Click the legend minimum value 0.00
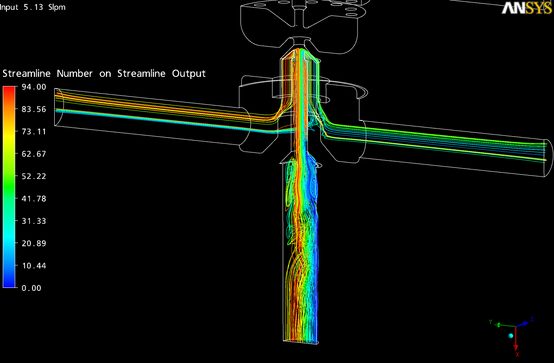This screenshot has width=554, height=363. (x=32, y=288)
